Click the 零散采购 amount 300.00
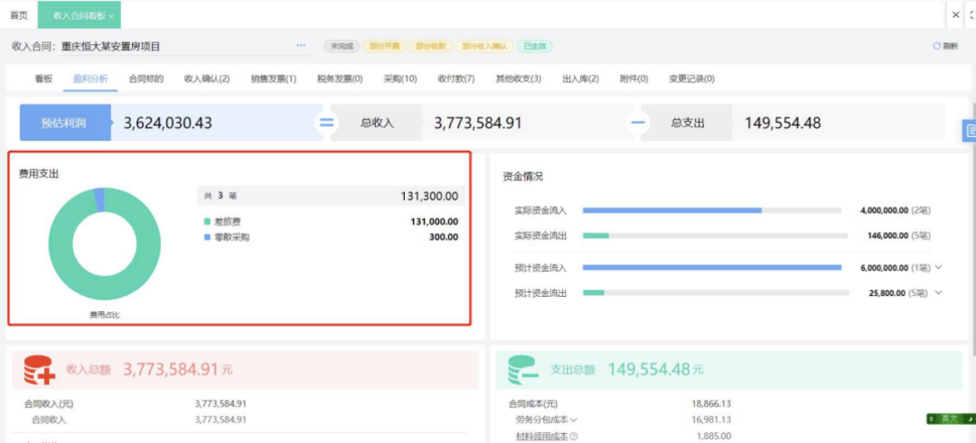 tap(444, 236)
